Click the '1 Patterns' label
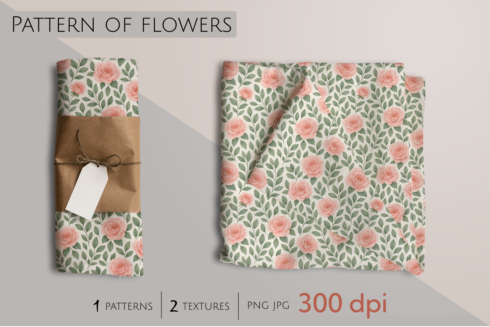This screenshot has height=327, width=490. pyautogui.click(x=123, y=306)
